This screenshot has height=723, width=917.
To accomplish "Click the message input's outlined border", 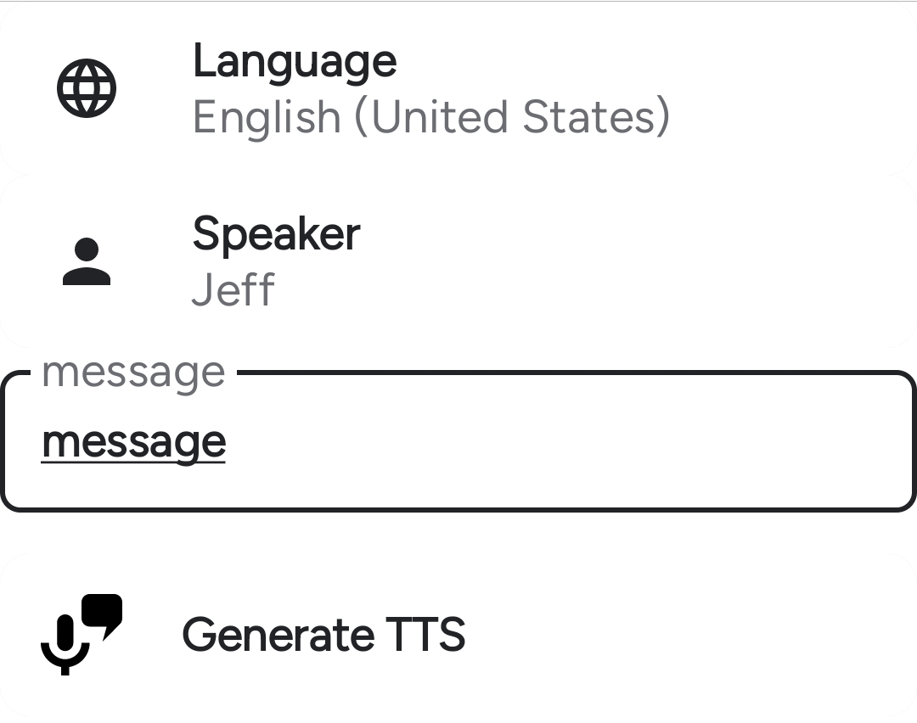I will point(458,510).
